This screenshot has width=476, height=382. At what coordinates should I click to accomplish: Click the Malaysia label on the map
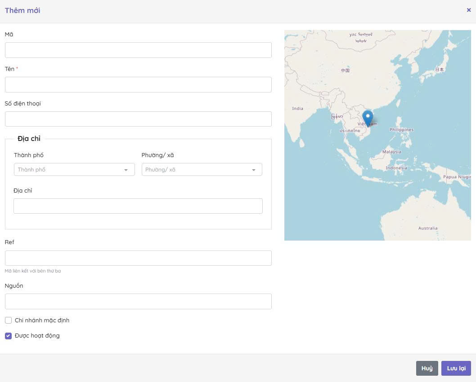(391, 152)
